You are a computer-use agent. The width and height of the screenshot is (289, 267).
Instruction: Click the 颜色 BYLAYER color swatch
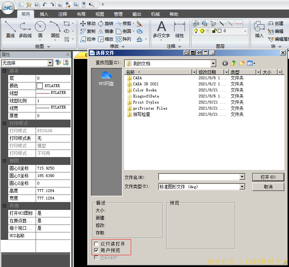tap(40, 86)
